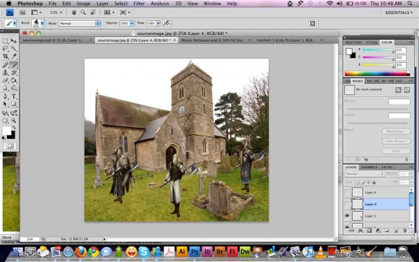
Task: Select the Hand tool in toolbox
Action: tap(5, 121)
